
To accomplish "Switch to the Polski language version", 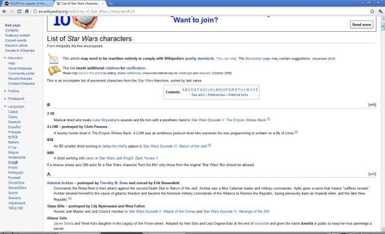I will [13, 167].
